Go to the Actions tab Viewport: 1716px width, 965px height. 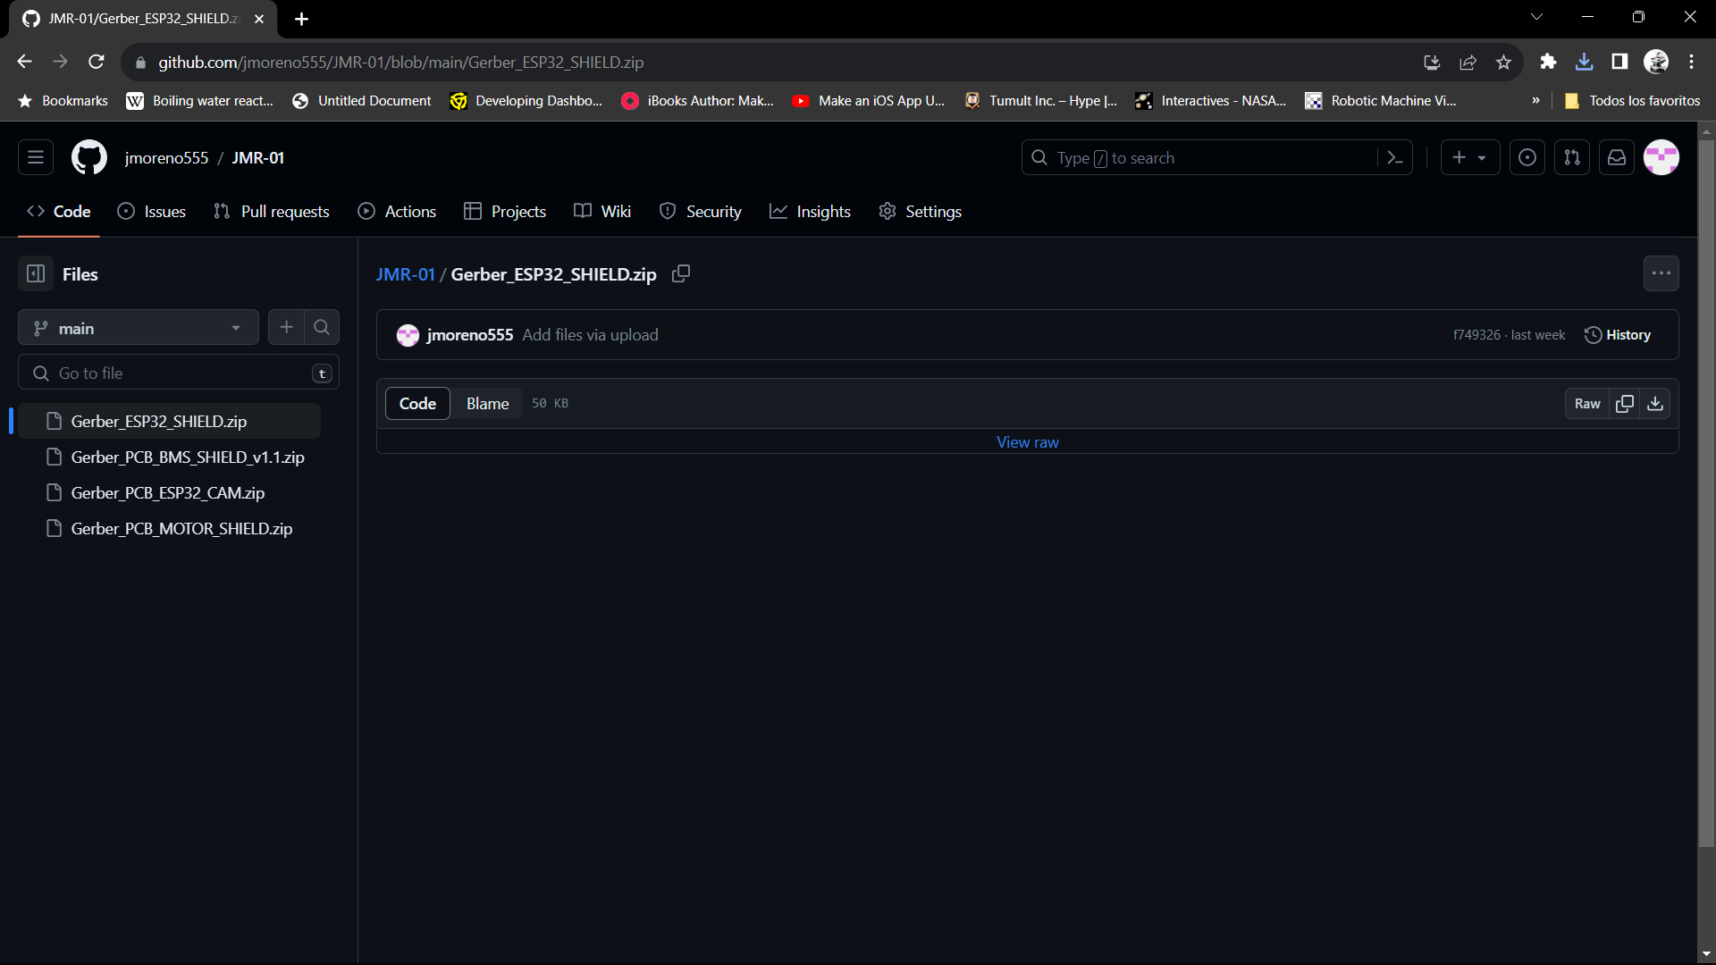[x=397, y=212]
